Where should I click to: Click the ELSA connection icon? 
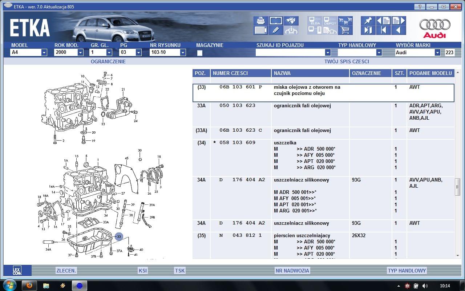click(x=315, y=21)
